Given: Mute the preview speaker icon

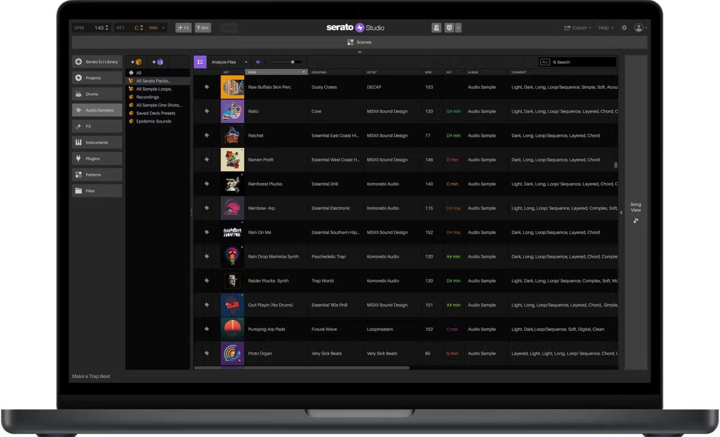Looking at the screenshot, I should pos(258,62).
